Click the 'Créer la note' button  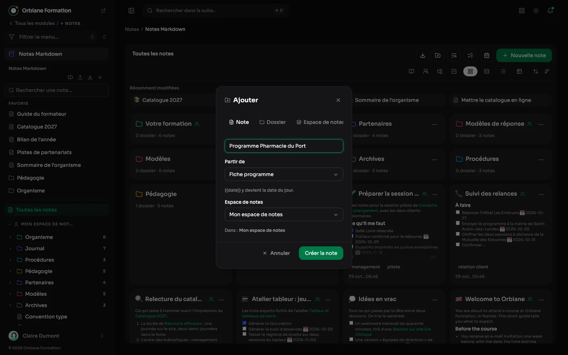click(x=321, y=253)
